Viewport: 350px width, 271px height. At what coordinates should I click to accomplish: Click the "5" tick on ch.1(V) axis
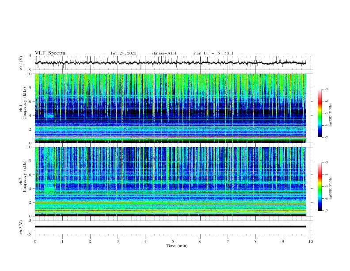point(30,56)
